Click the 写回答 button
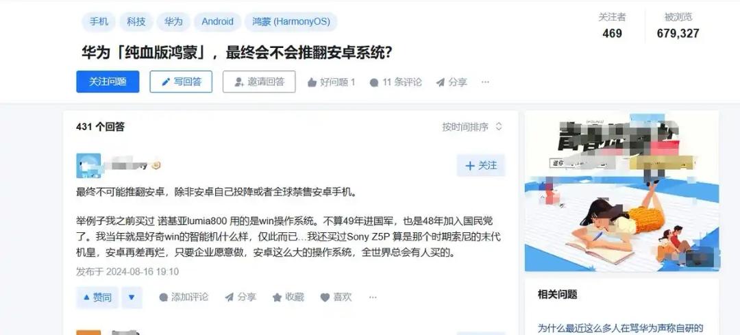740x335 pixels. click(181, 82)
